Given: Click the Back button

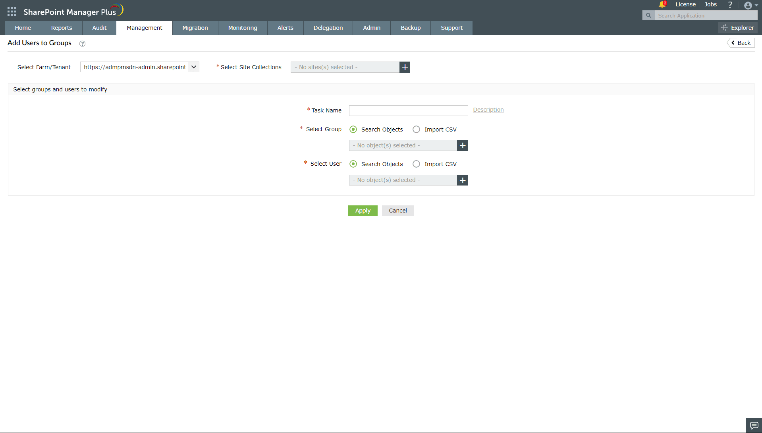Looking at the screenshot, I should 741,43.
